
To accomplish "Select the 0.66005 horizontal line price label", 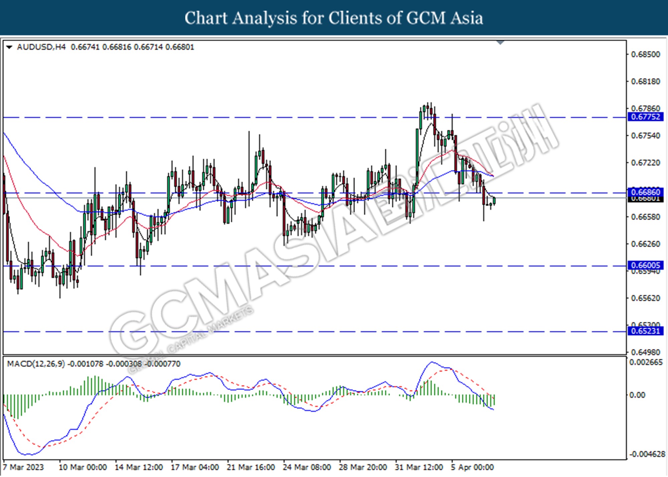I will 646,265.
